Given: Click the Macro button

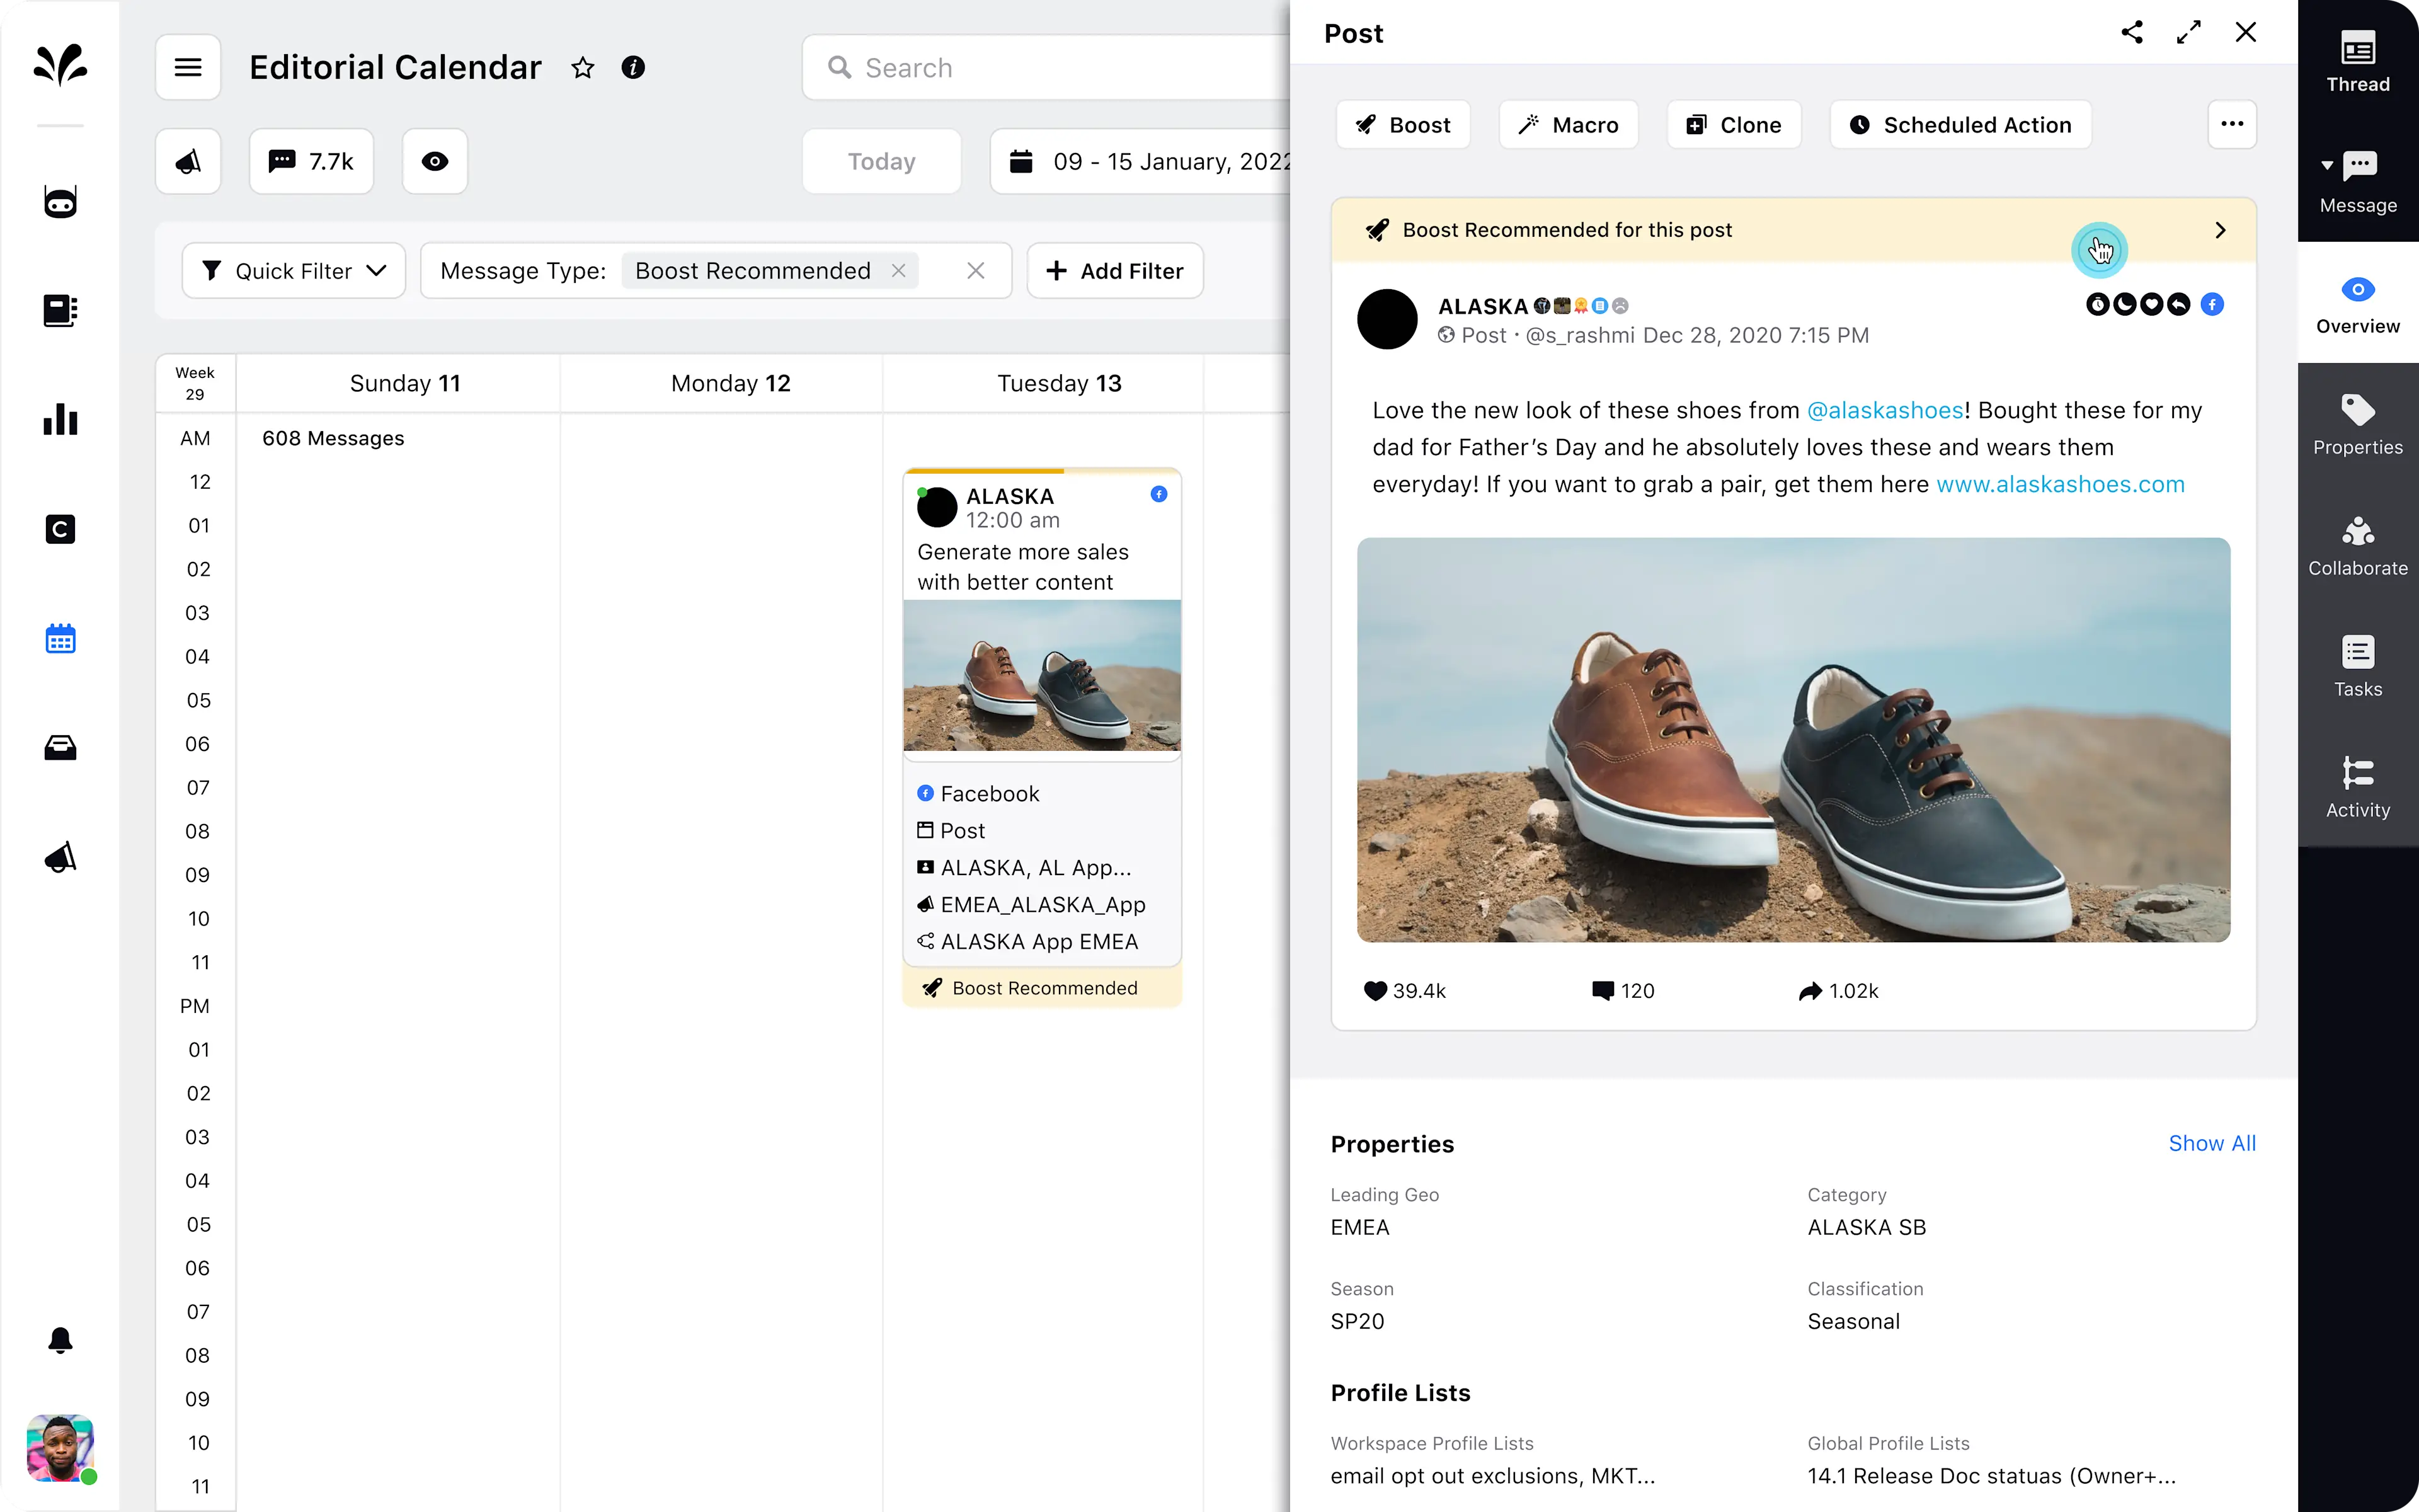Looking at the screenshot, I should tap(1569, 125).
